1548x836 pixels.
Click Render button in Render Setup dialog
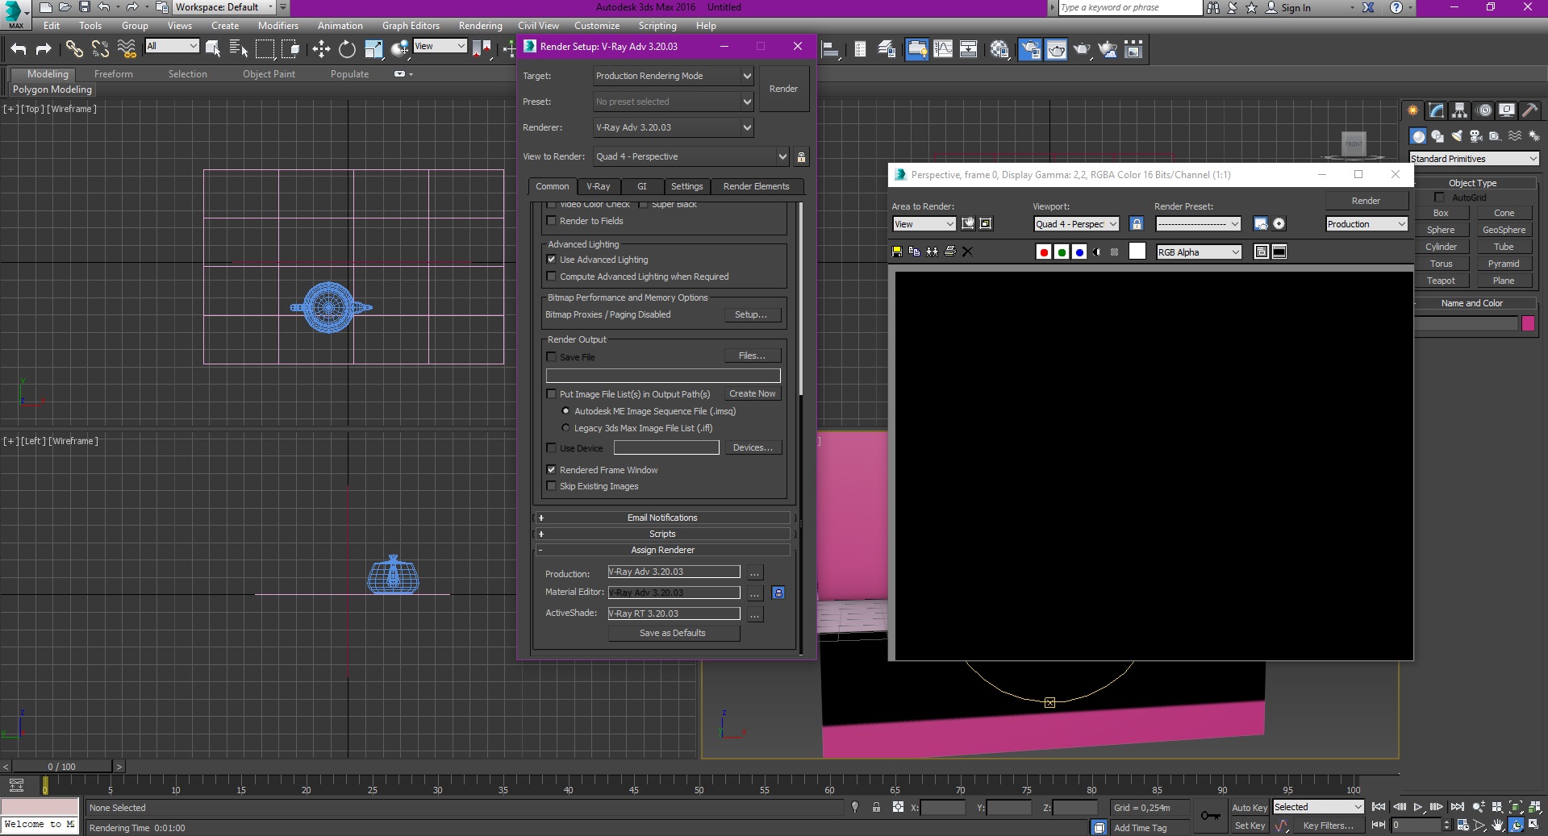coord(783,89)
